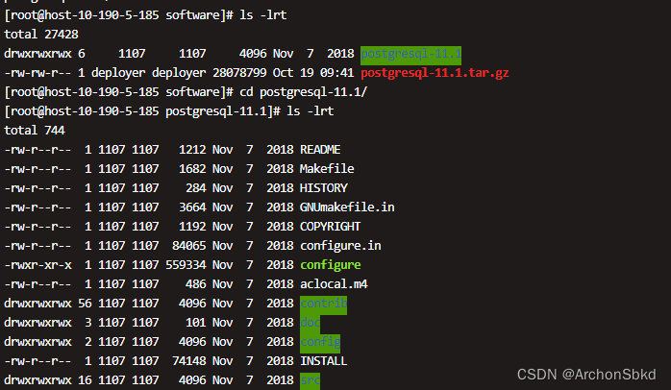Click the green configure executable name
This screenshot has width=671, height=390.
331,265
